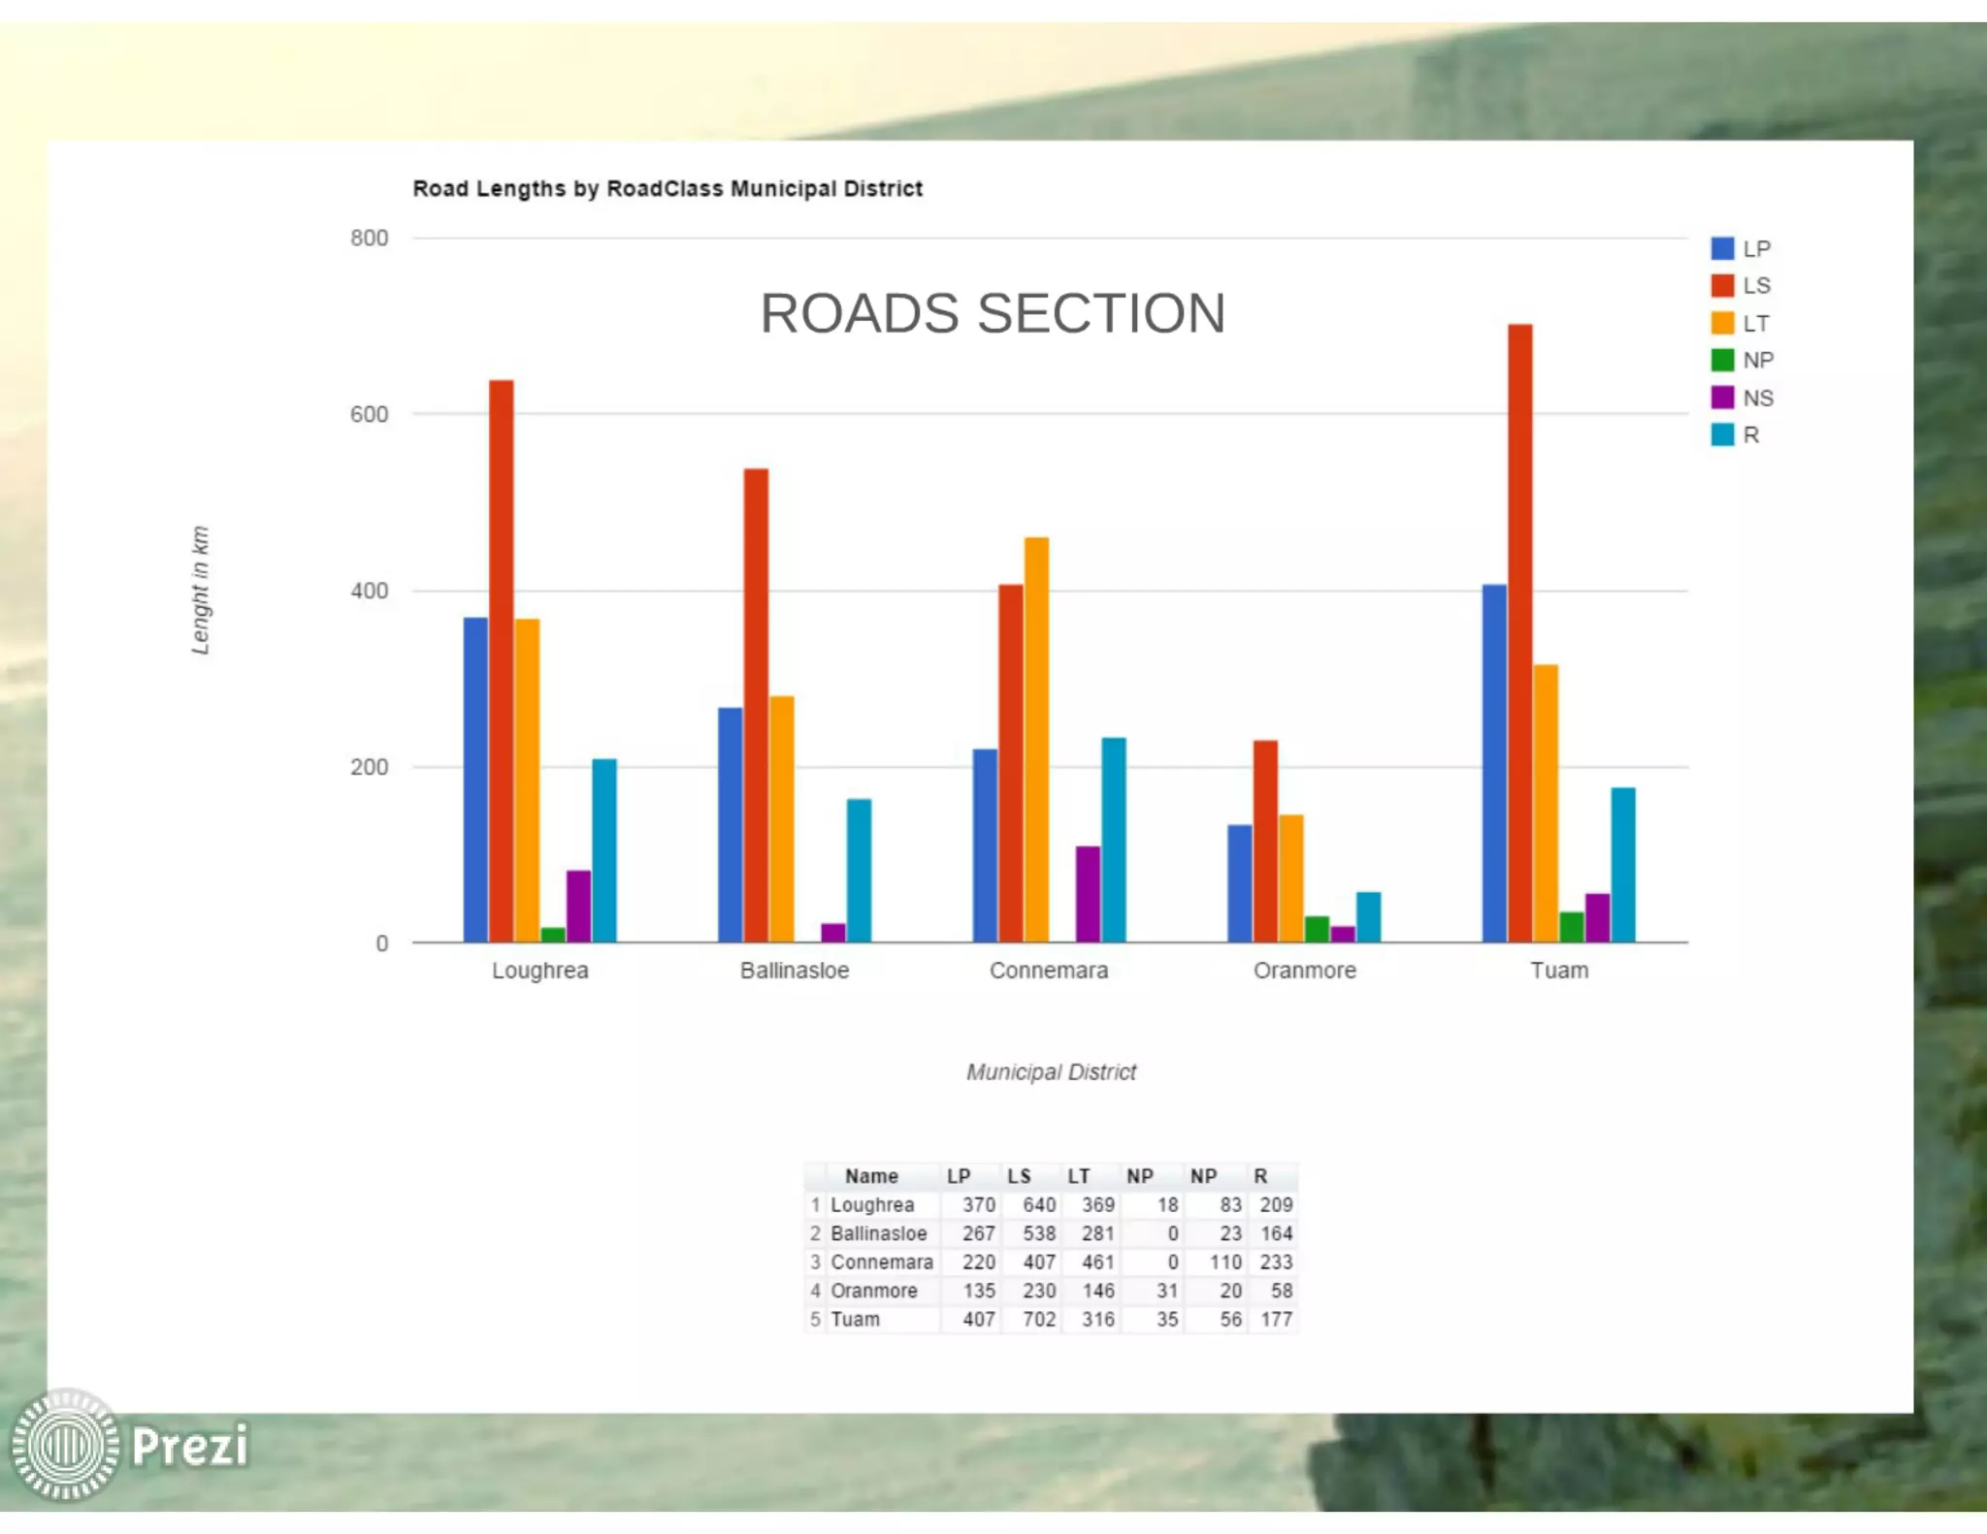This screenshot has width=1987, height=1534.
Task: Click the Connemara row in the table
Action: [x=881, y=1262]
